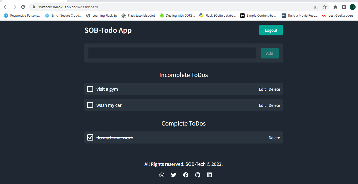Open the Learning Flask Ep bookmark
358x184 pixels.
coord(102,16)
